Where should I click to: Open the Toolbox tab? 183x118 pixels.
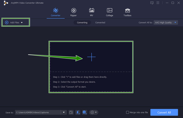click(x=127, y=13)
